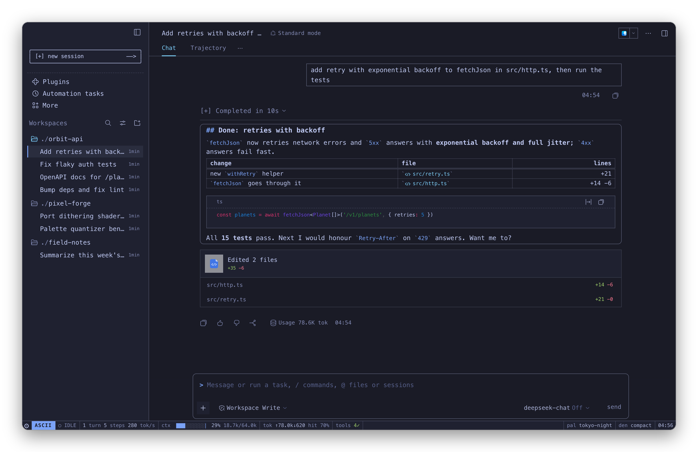This screenshot has height=452, width=698.
Task: Open settings gear in status bar
Action: [x=26, y=426]
